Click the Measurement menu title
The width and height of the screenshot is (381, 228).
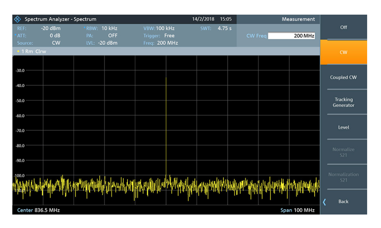[x=298, y=19]
